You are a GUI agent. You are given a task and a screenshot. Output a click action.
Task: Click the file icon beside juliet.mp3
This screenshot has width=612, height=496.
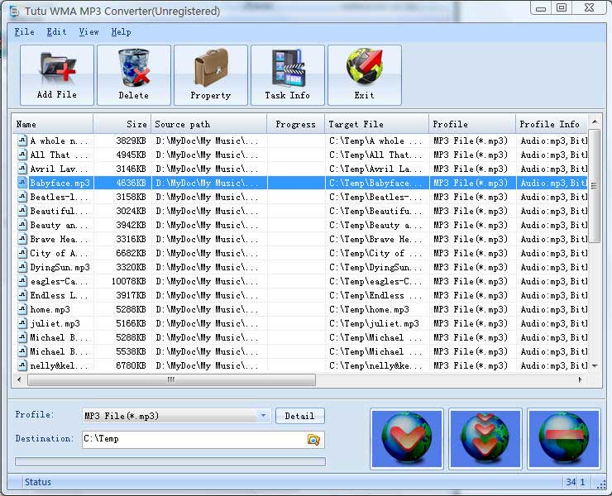pos(22,323)
